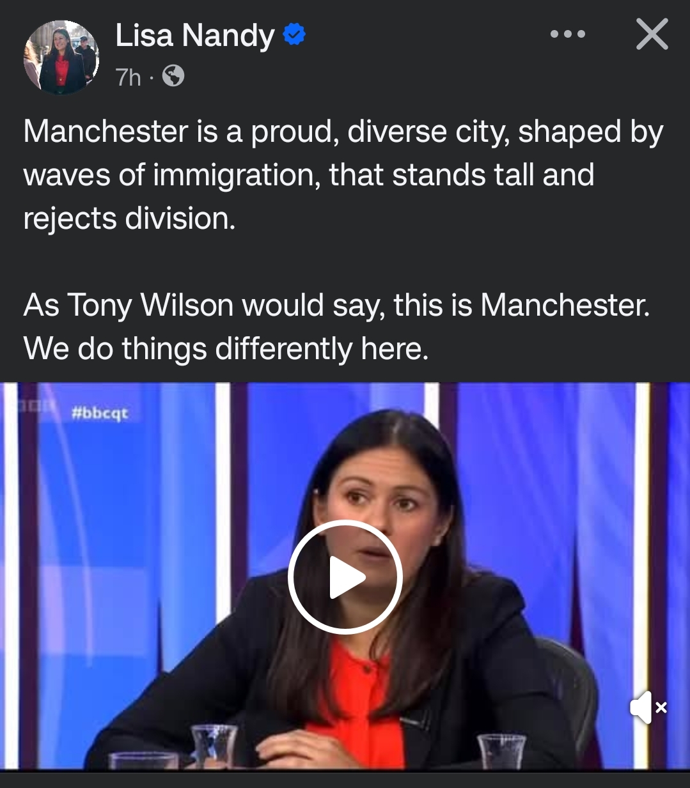Open Lisa Nandy's profile picture
Viewport: 690px width, 788px height.
[x=61, y=58]
